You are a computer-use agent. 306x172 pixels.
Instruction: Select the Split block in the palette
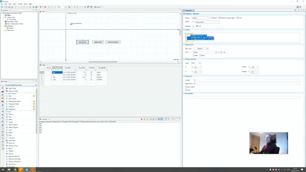(10, 135)
